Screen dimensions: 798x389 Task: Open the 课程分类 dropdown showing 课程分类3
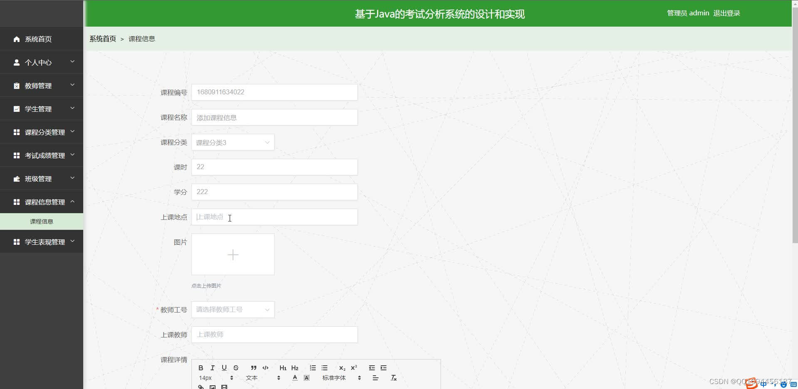coord(233,142)
